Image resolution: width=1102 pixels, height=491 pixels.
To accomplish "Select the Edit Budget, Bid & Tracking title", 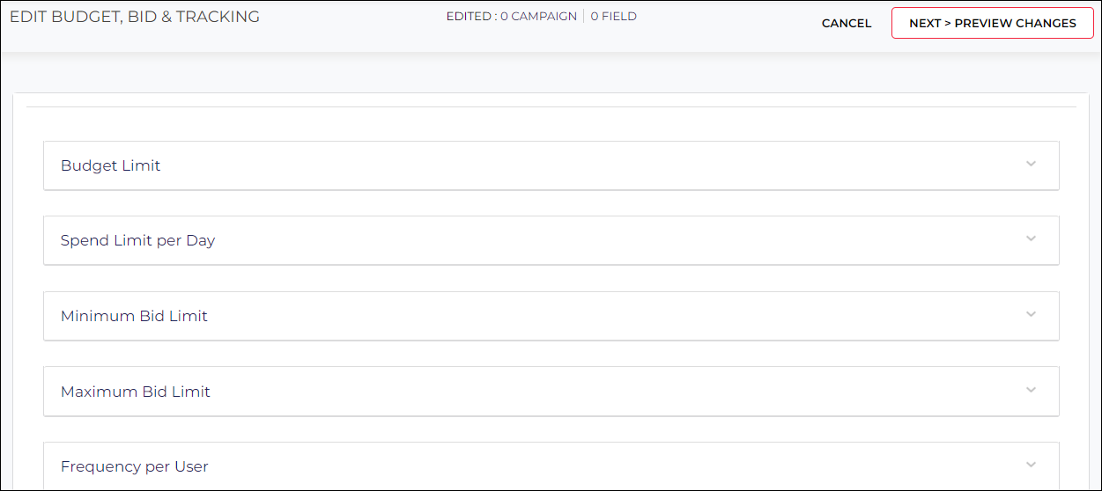I will coord(135,17).
